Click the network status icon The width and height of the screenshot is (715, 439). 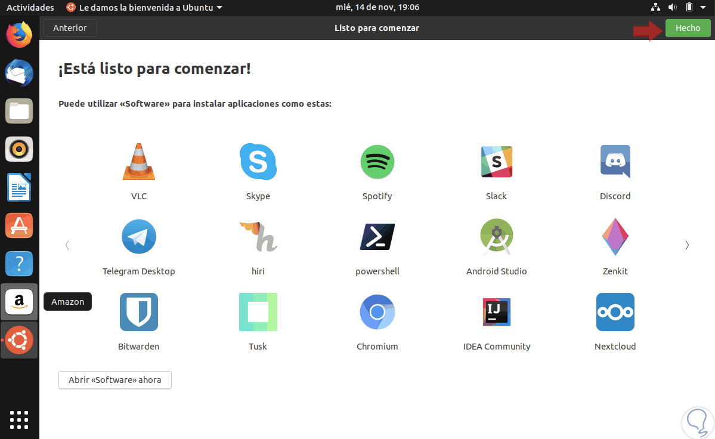click(655, 7)
